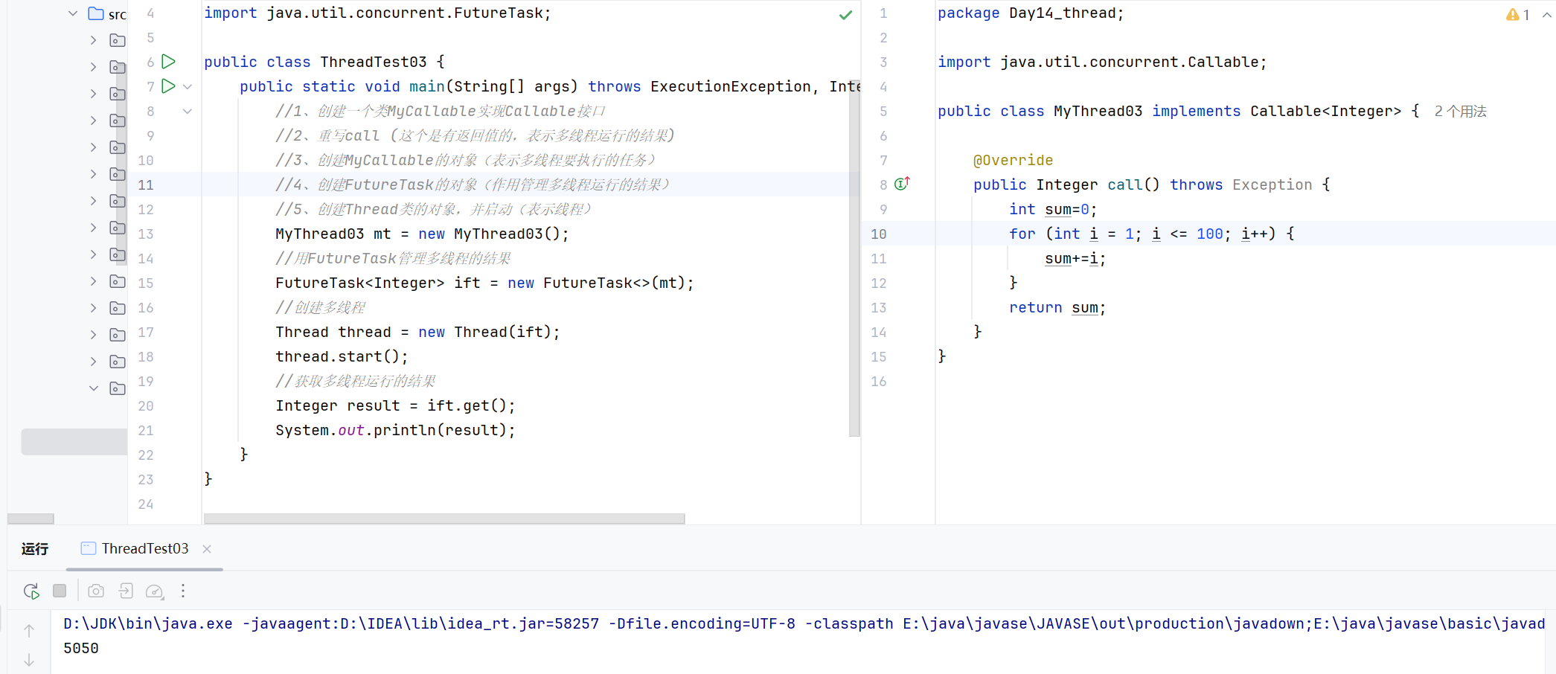Click the 'MyThread03 mt = new MyThread03();' line

pyautogui.click(x=422, y=234)
